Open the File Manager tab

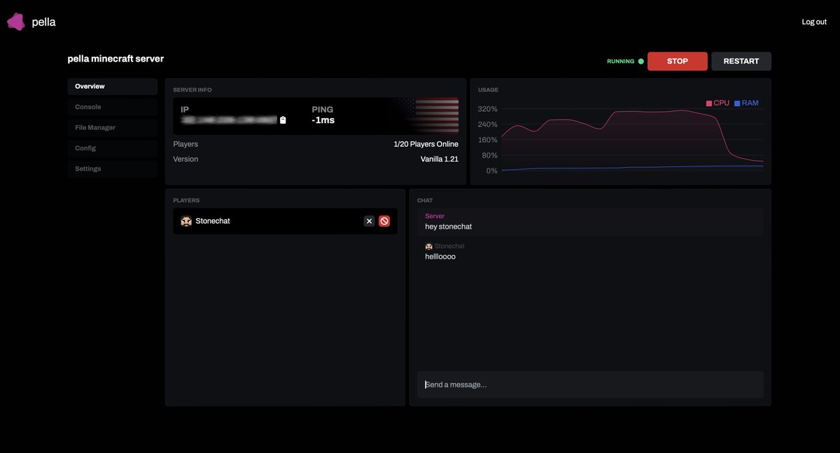113,128
